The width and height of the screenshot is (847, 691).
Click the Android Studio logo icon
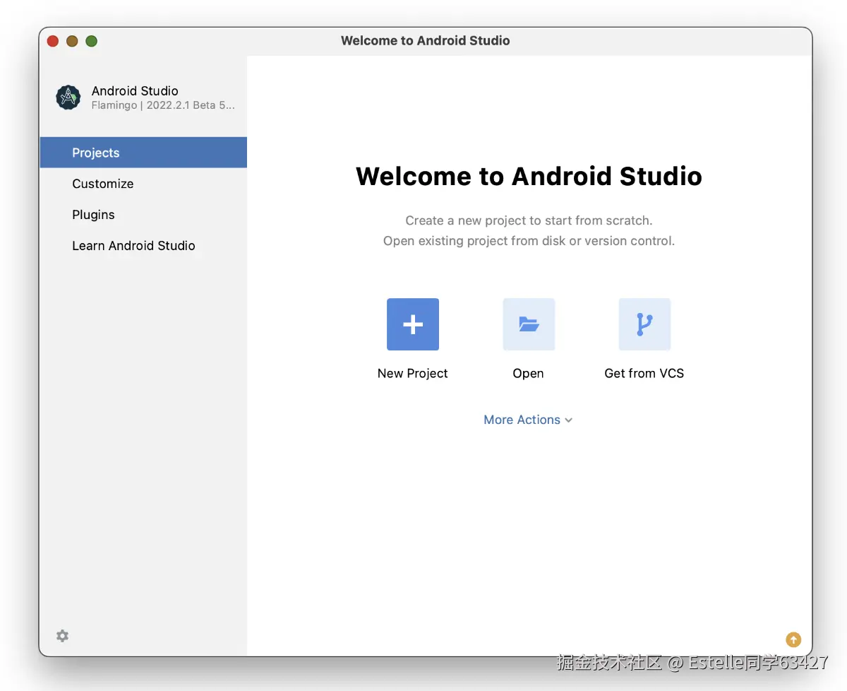click(68, 98)
